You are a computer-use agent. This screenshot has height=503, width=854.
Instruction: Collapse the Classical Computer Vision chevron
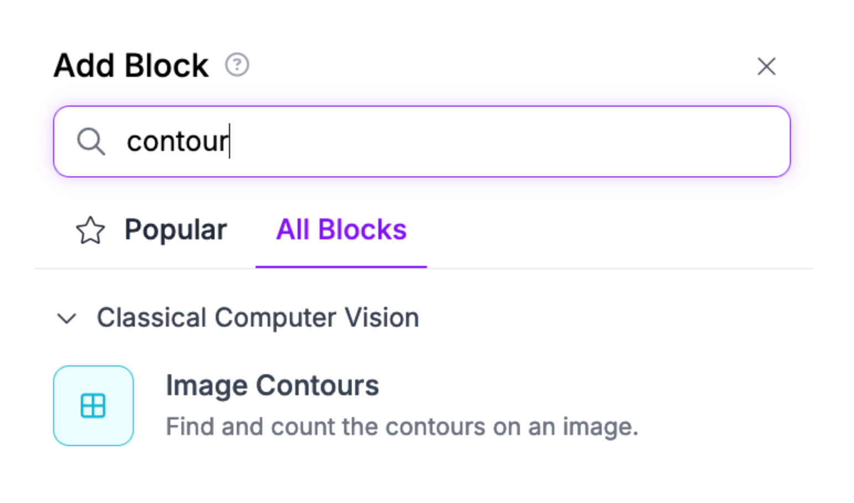tap(67, 318)
